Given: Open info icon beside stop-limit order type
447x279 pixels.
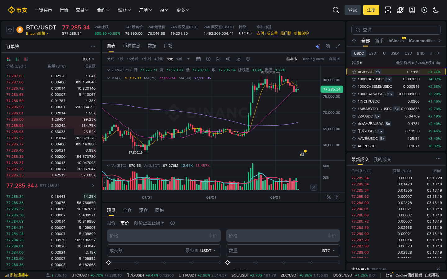Looking at the screenshot, I should point(173,223).
